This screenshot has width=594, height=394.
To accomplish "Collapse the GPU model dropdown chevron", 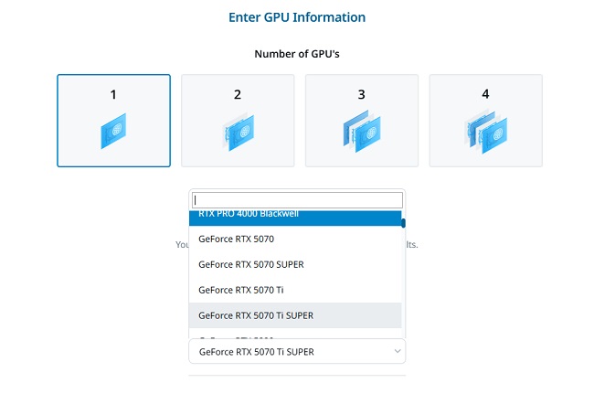I will pyautogui.click(x=397, y=351).
